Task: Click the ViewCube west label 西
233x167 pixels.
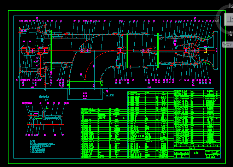Action: tap(216, 20)
